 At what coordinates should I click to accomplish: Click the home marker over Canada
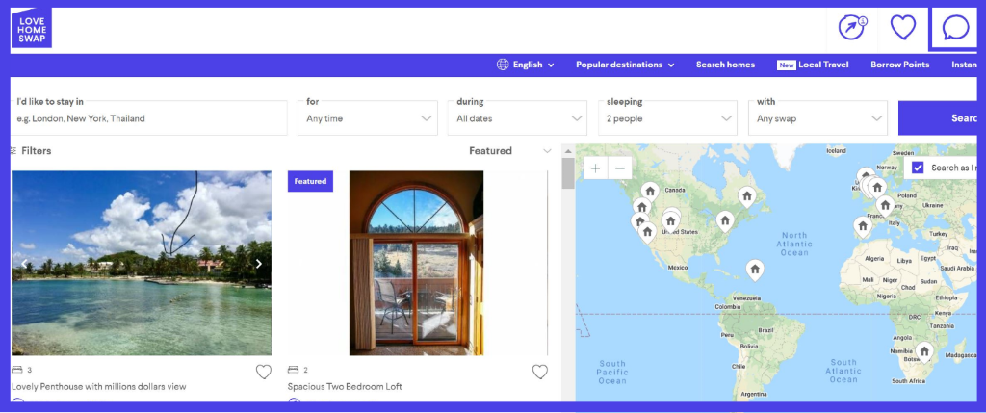tap(650, 191)
